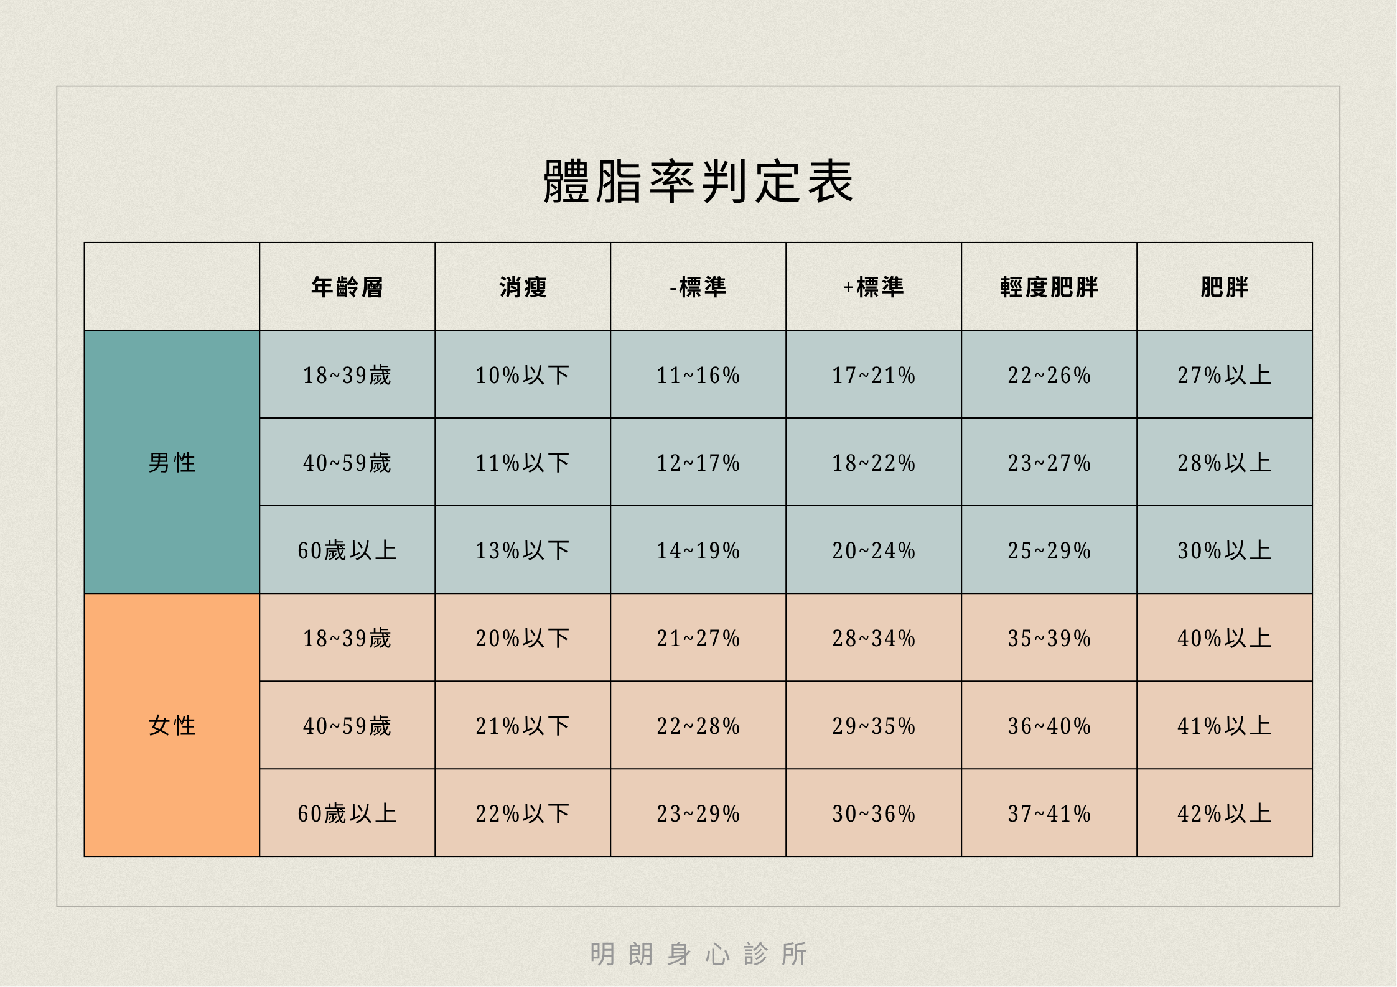Select the 22~28% cell
The width and height of the screenshot is (1397, 987).
(698, 725)
